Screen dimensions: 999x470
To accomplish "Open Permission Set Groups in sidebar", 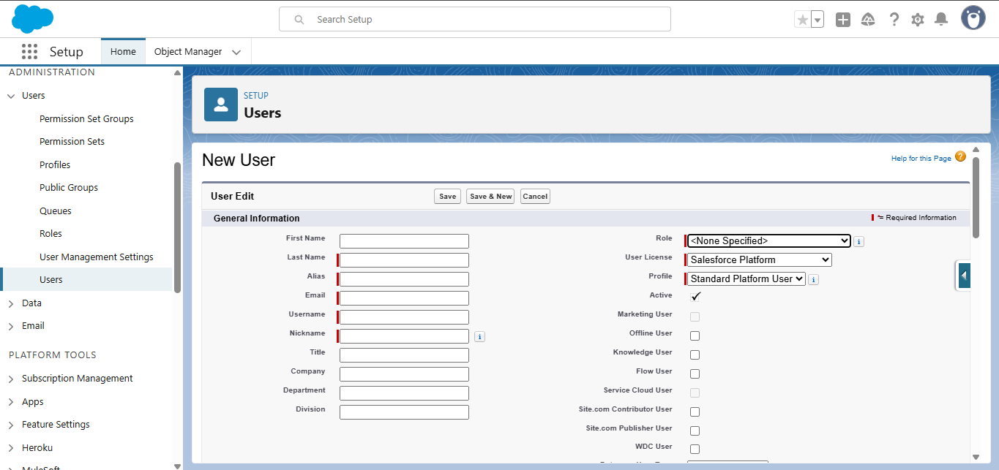I will pos(86,118).
